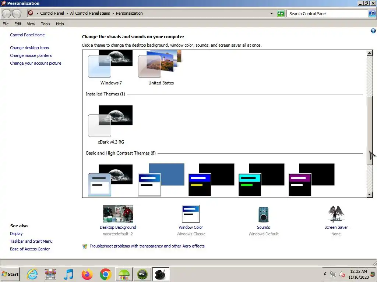Click the refresh button beside address bar
This screenshot has height=282, width=377.
point(281,14)
